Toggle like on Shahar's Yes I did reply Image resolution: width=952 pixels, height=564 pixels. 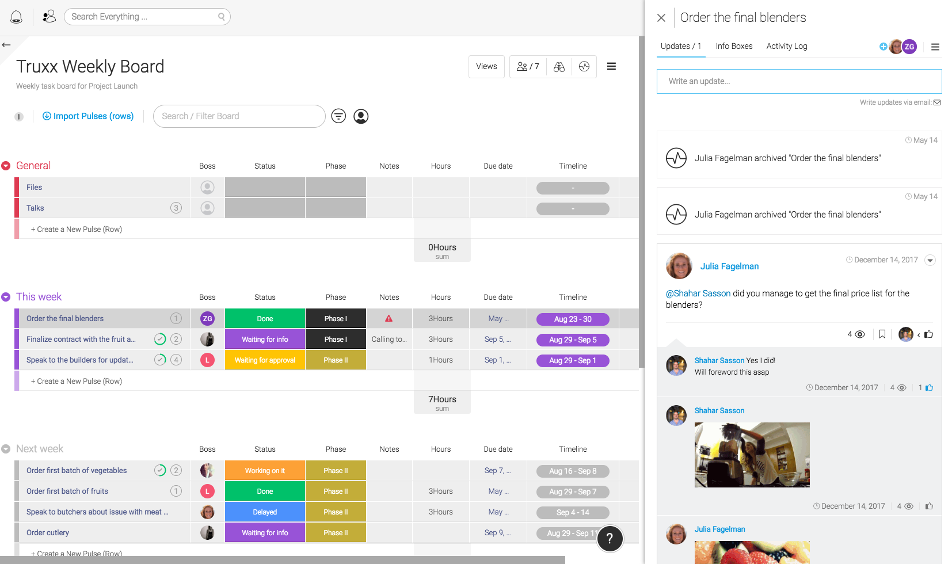pos(930,388)
